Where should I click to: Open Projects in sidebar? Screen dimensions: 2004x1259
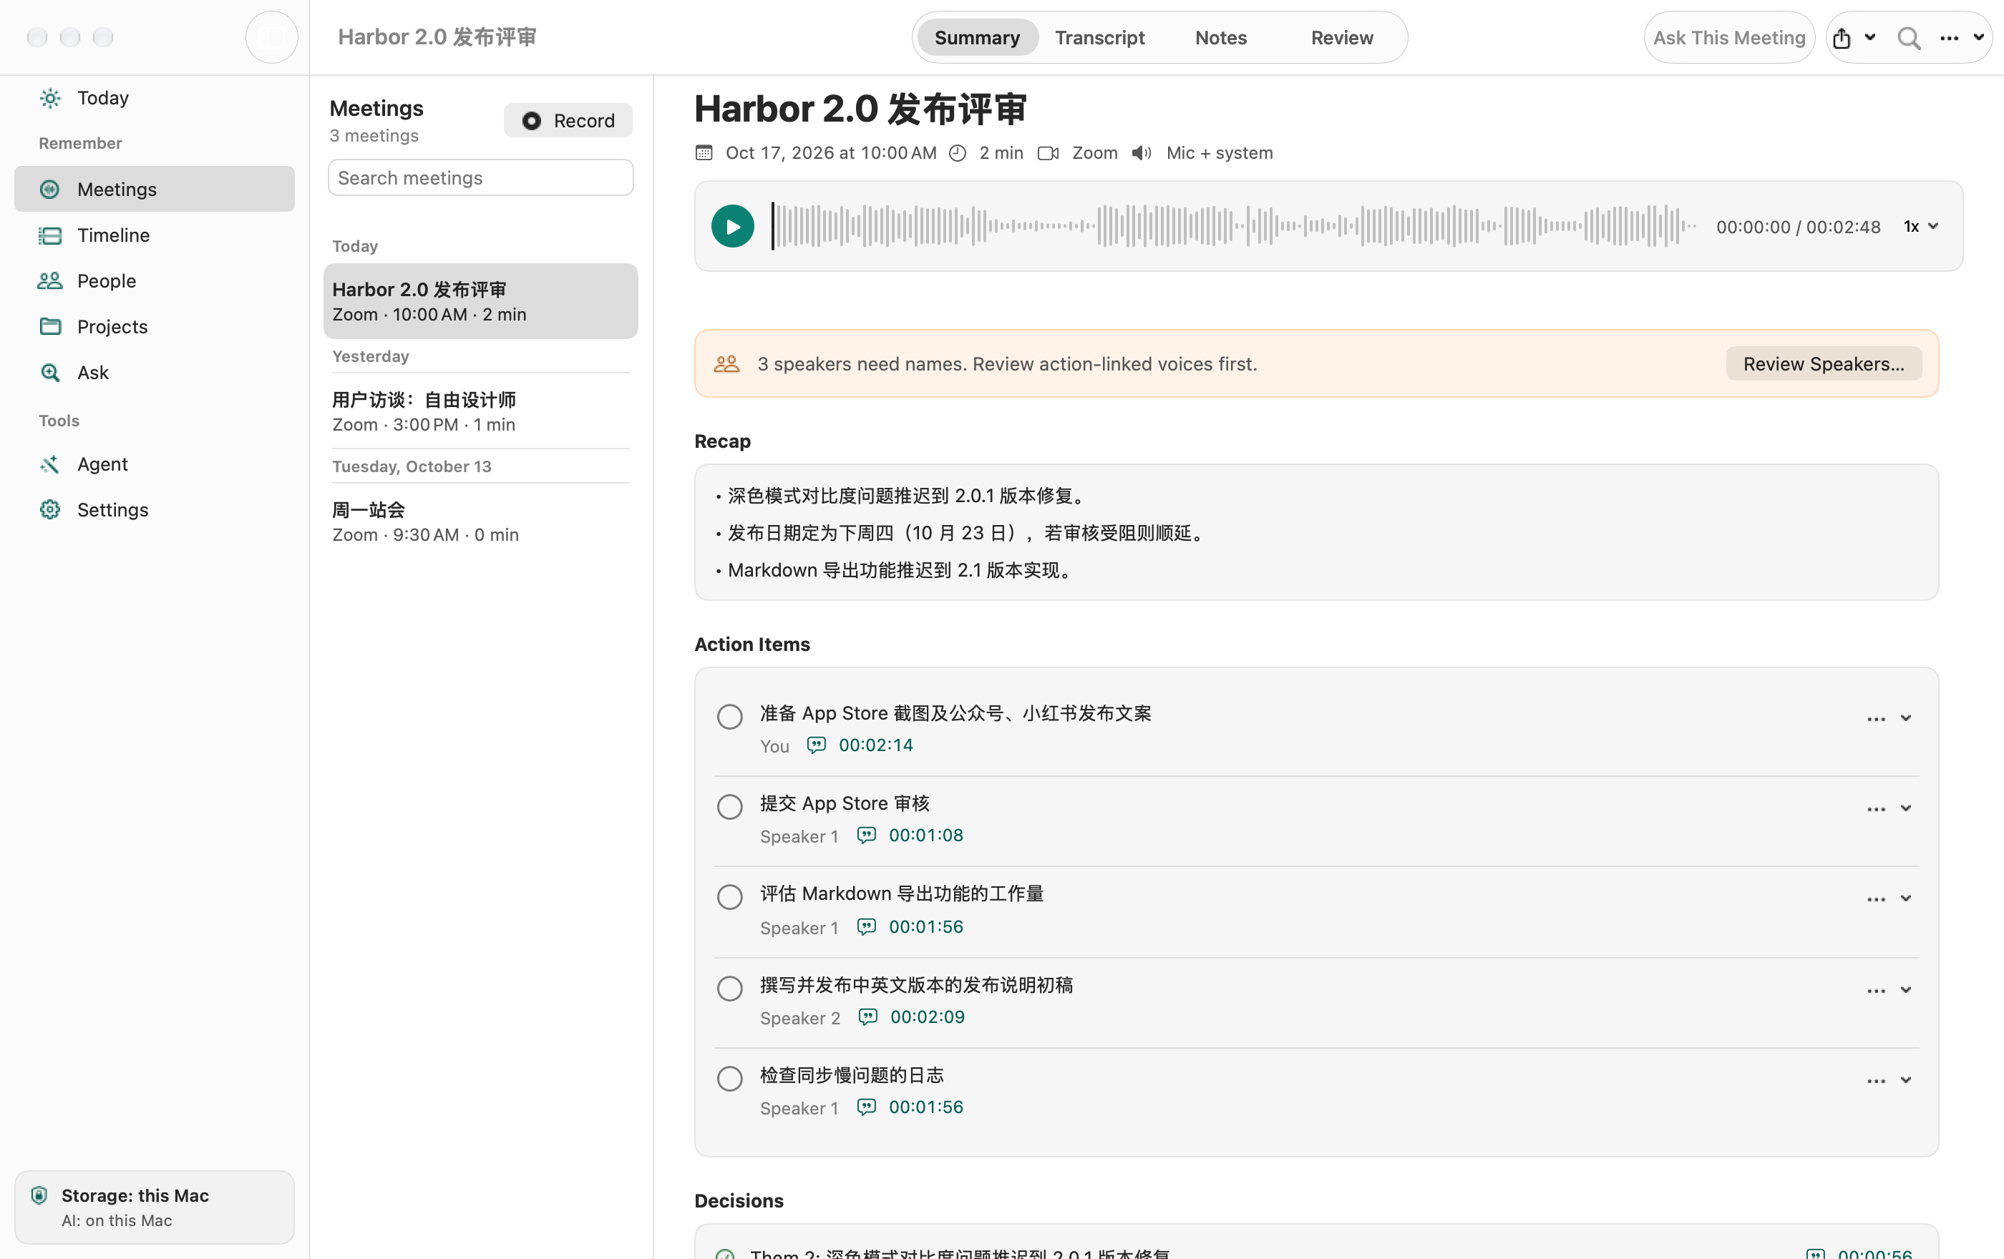click(x=155, y=327)
